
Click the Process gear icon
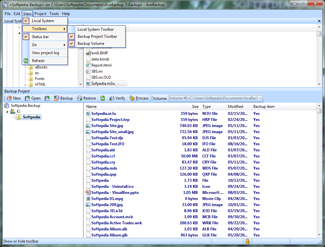tap(132, 99)
